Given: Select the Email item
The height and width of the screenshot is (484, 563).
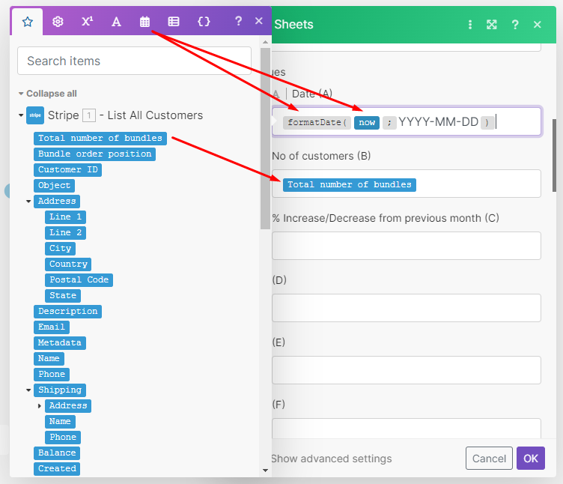Looking at the screenshot, I should click(x=52, y=327).
